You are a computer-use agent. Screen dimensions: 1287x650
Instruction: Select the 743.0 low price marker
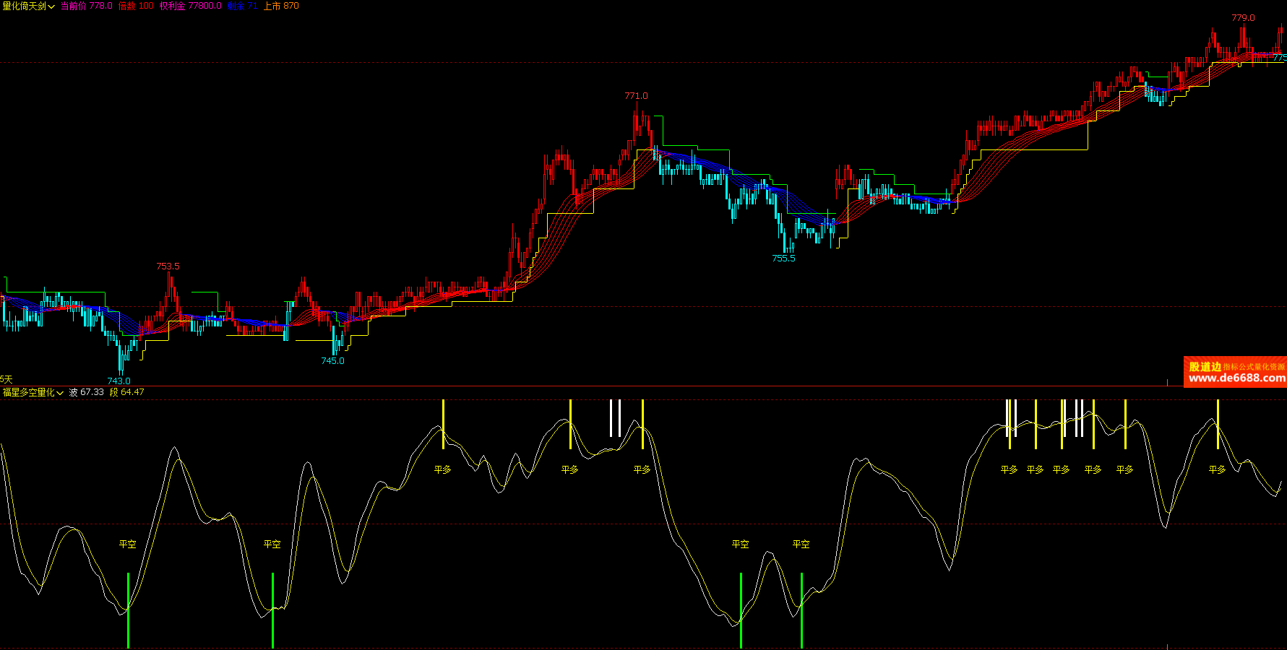(x=119, y=381)
